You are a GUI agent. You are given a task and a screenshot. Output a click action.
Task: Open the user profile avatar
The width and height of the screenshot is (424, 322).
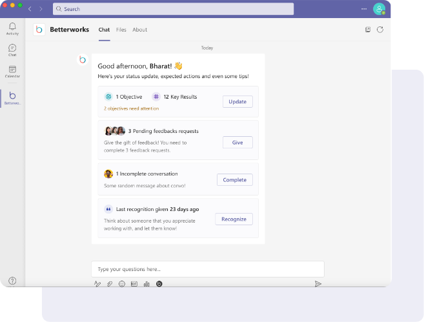(x=379, y=9)
